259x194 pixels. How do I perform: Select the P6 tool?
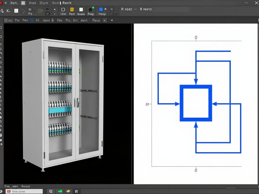pyautogui.click(x=30, y=11)
